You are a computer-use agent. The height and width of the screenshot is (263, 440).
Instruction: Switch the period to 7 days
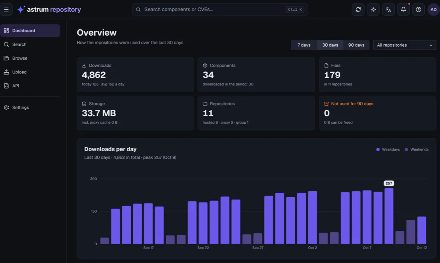304,45
